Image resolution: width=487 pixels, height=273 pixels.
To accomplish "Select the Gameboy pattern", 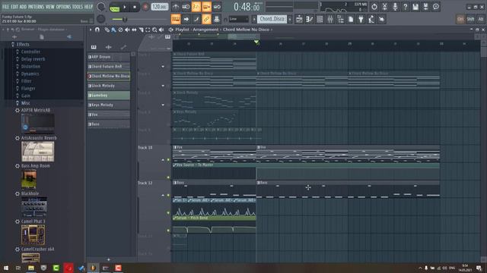I will point(109,96).
